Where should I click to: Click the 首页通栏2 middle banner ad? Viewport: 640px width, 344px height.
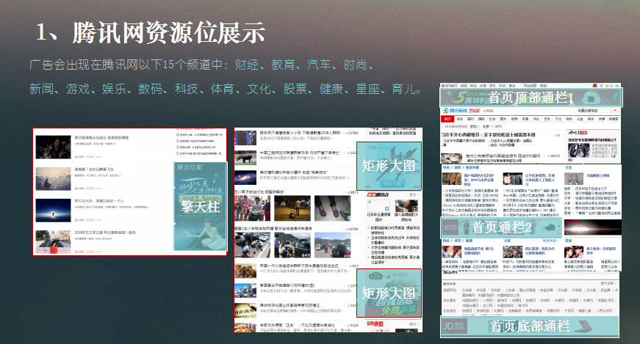point(531,227)
